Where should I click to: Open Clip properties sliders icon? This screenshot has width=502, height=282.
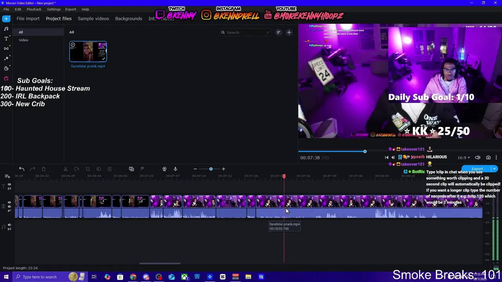pos(109,169)
